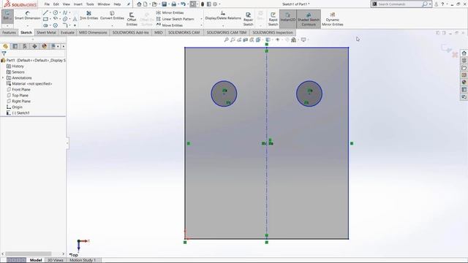Enable the Rapid Sketch tool

273,20
